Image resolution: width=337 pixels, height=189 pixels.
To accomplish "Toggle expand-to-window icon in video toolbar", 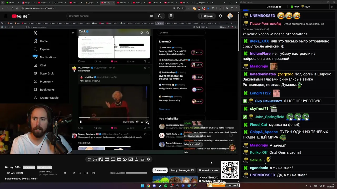I will click(113, 159).
